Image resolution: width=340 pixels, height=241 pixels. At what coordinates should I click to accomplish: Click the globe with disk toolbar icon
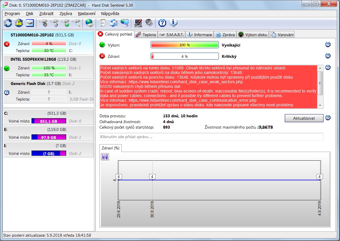[89, 23]
